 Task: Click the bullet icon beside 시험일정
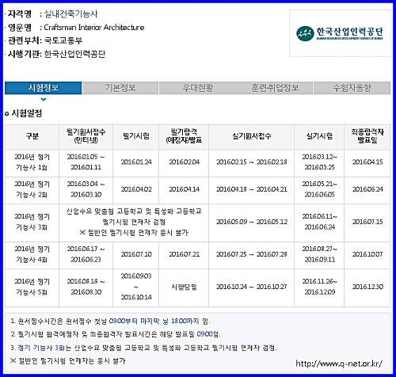click(x=7, y=114)
